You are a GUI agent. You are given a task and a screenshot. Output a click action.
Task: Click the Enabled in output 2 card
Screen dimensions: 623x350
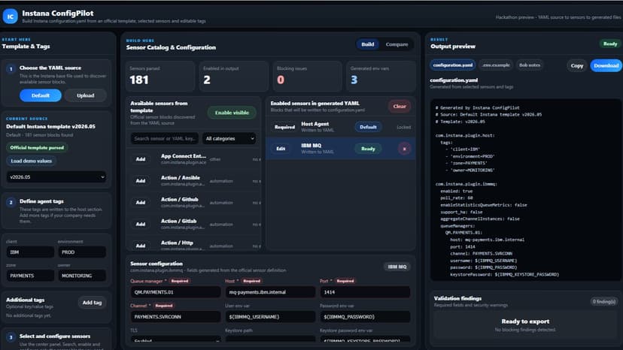(x=233, y=77)
